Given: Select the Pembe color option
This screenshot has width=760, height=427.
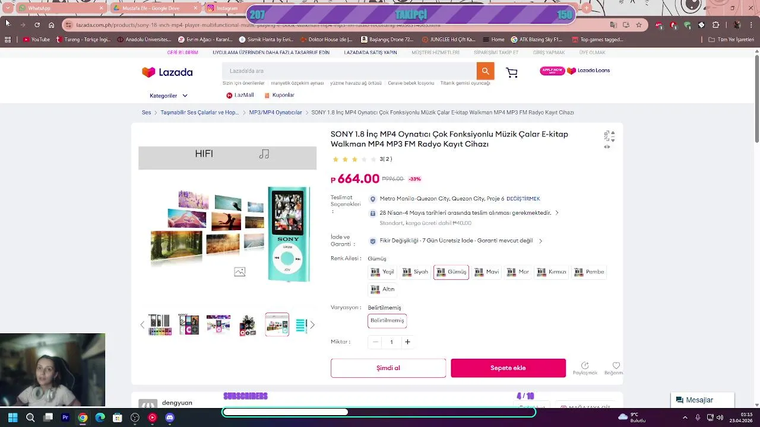Looking at the screenshot, I should pyautogui.click(x=589, y=272).
